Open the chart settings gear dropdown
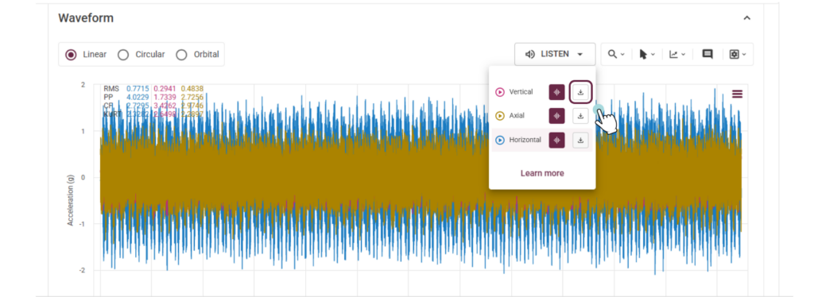 pyautogui.click(x=738, y=54)
